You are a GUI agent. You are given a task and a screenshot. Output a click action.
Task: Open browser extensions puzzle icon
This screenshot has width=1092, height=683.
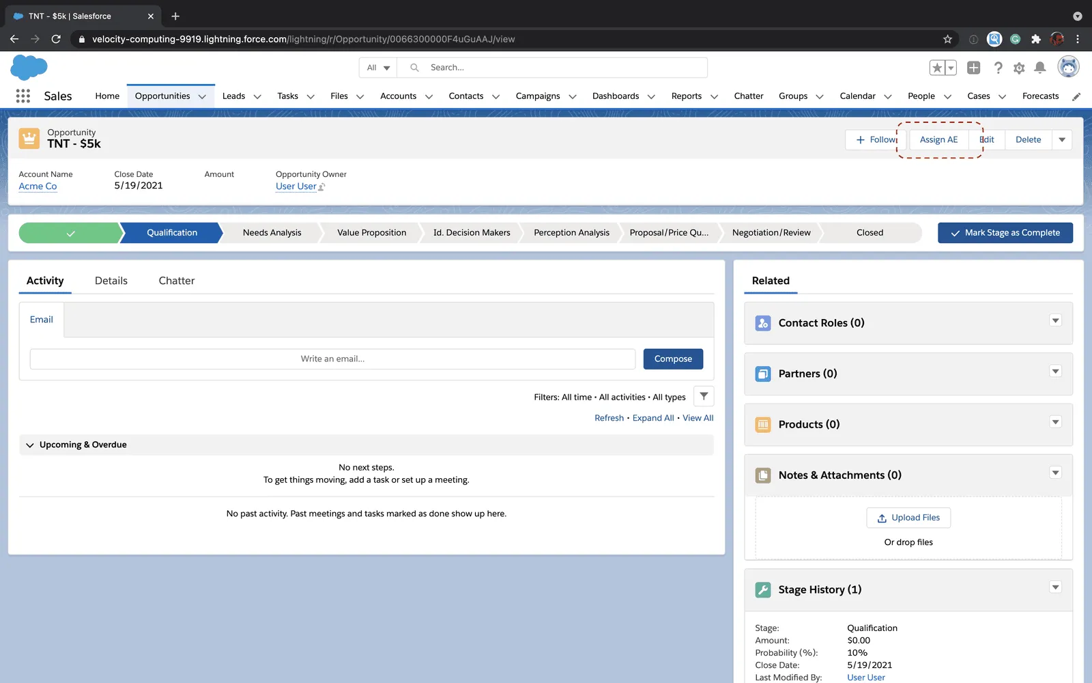(x=1036, y=39)
